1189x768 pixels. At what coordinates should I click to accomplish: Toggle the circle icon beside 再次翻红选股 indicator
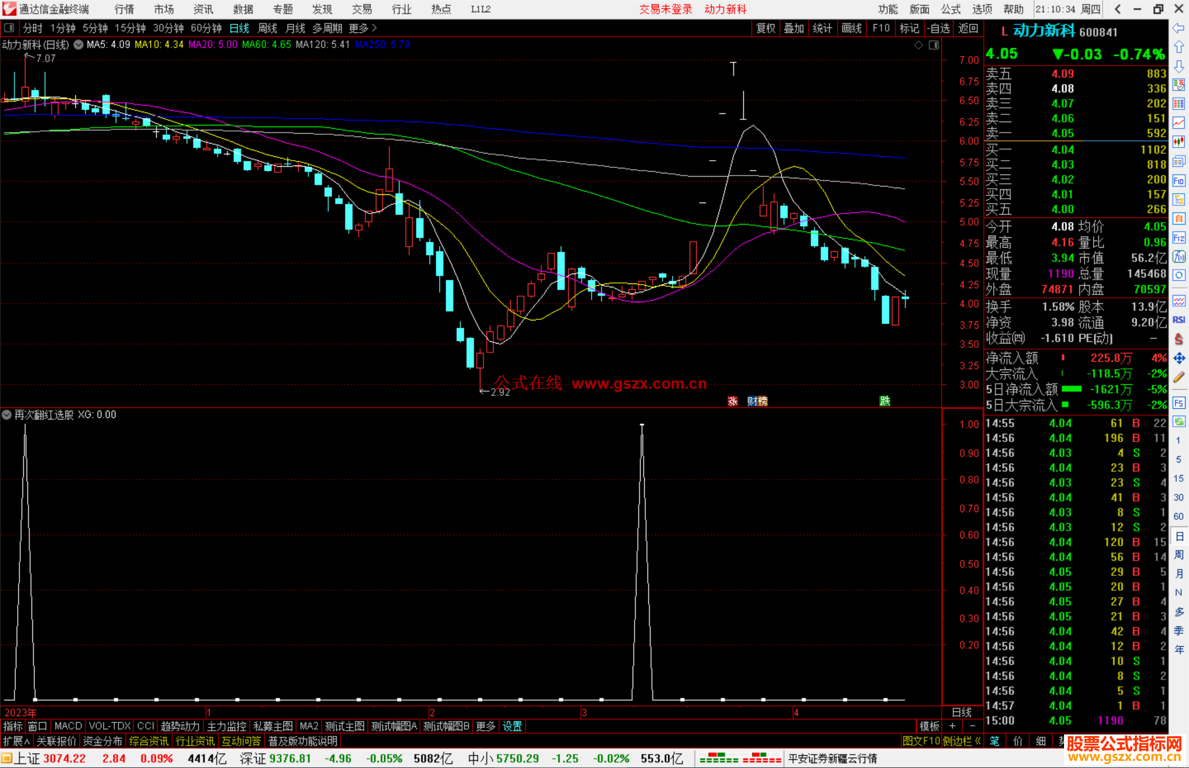pyautogui.click(x=7, y=415)
